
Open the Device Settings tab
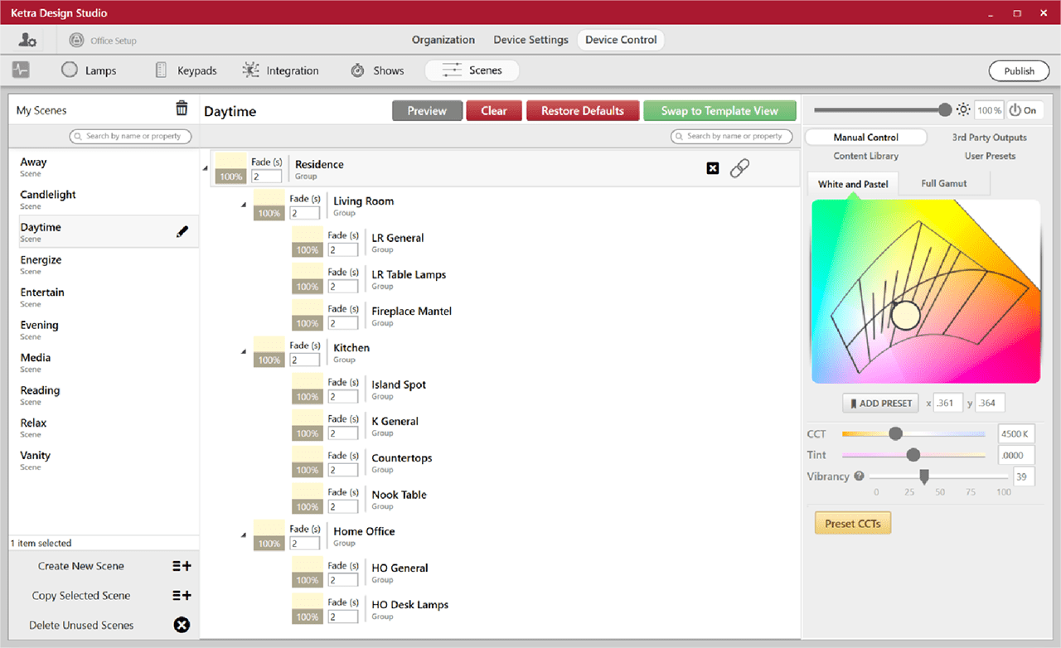530,40
